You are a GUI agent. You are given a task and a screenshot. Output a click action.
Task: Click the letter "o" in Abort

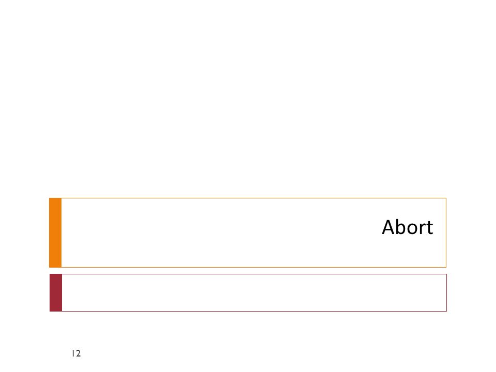[x=413, y=229]
